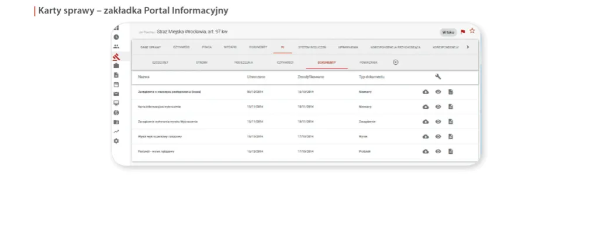Preview Wyrok wykroczeniowy nakazowy with eye icon

point(438,137)
